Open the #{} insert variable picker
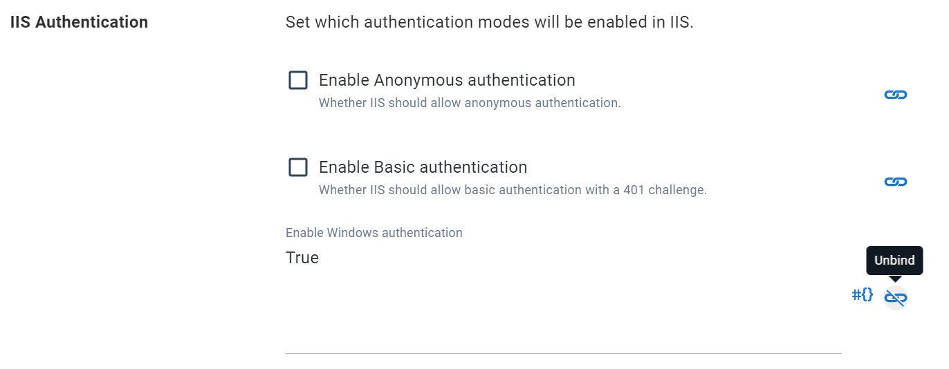 pos(863,295)
